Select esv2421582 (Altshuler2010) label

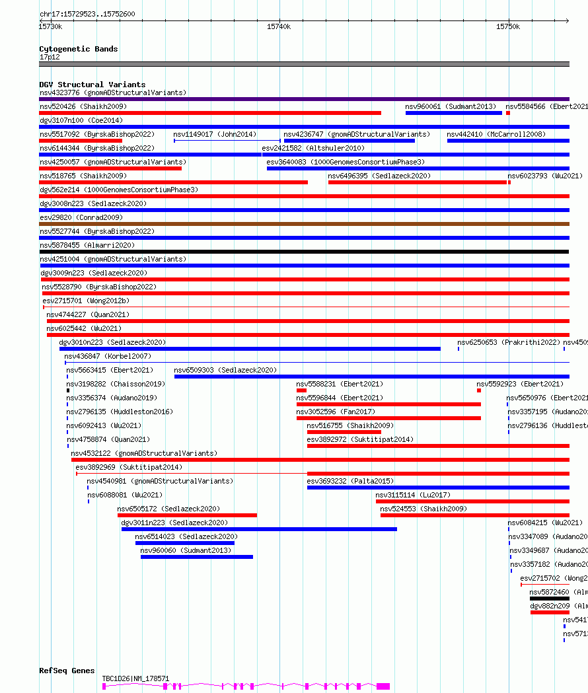[x=313, y=148]
